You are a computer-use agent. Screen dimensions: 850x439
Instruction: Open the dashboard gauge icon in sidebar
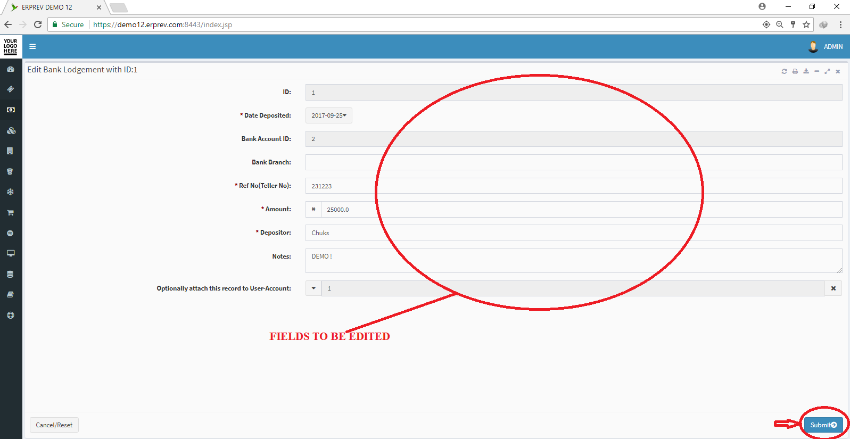pyautogui.click(x=11, y=69)
